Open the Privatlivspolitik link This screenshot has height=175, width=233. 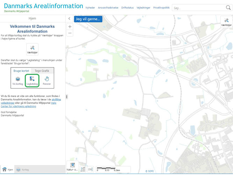coord(161,8)
